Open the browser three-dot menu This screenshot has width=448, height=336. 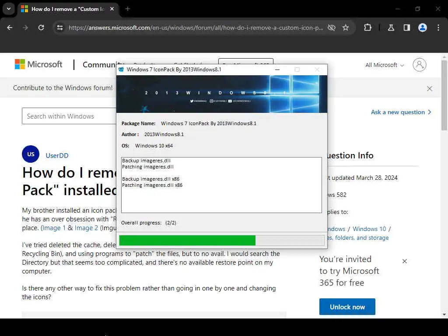438,28
